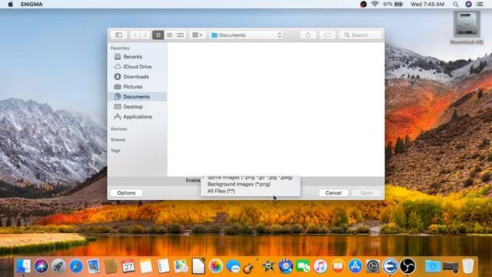Open FaceTime from the Dock
The height and width of the screenshot is (277, 492).
303,266
